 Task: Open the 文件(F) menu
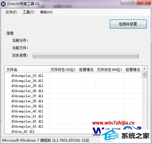[x=11, y=12]
